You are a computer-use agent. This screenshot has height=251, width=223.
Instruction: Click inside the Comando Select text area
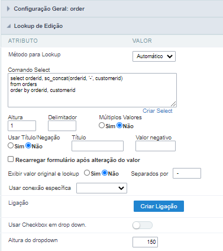[x=92, y=90]
